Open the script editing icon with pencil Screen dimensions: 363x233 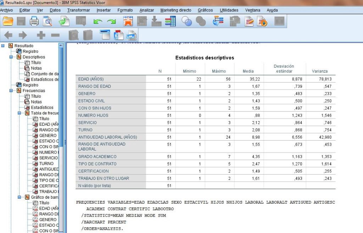point(249,21)
